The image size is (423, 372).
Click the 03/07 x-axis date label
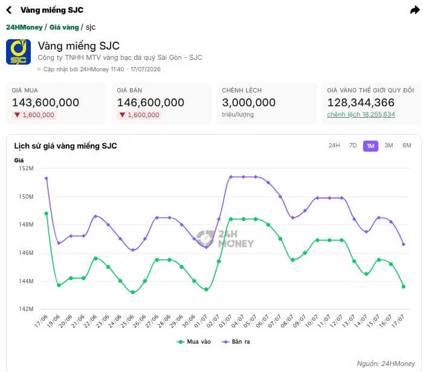tap(225, 321)
